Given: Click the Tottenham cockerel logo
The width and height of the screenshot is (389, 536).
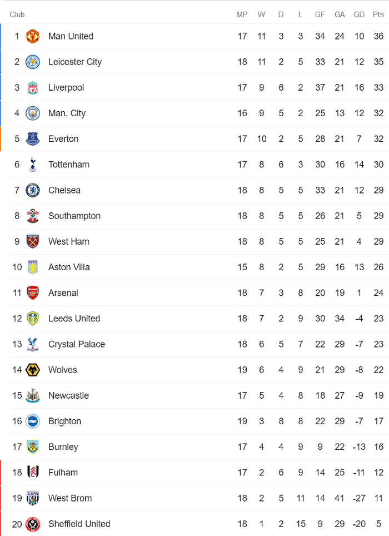Looking at the screenshot, I should (33, 165).
